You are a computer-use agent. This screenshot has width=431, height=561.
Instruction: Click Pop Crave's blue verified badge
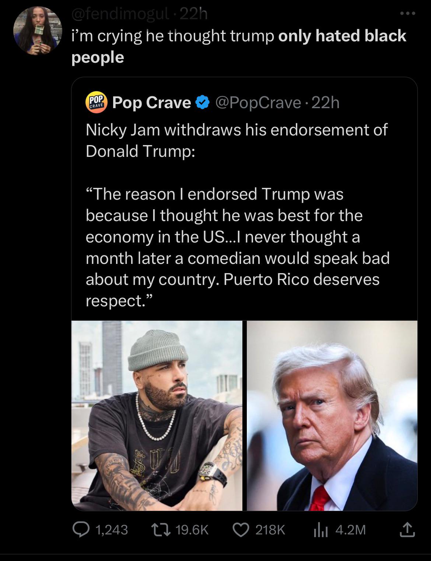click(202, 103)
